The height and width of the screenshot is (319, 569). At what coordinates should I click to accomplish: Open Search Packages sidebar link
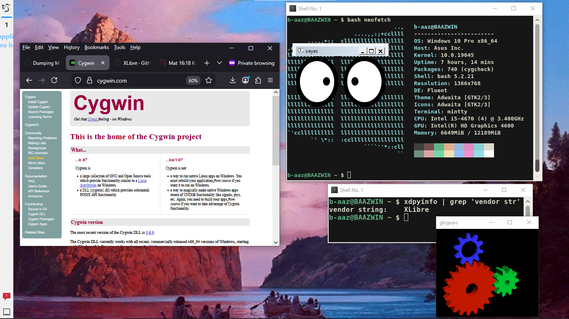tap(41, 112)
